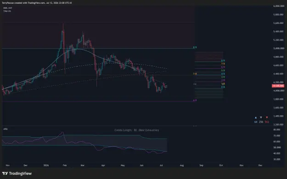Click the 2/8 level label
The image size is (287, 179).
point(223,80)
